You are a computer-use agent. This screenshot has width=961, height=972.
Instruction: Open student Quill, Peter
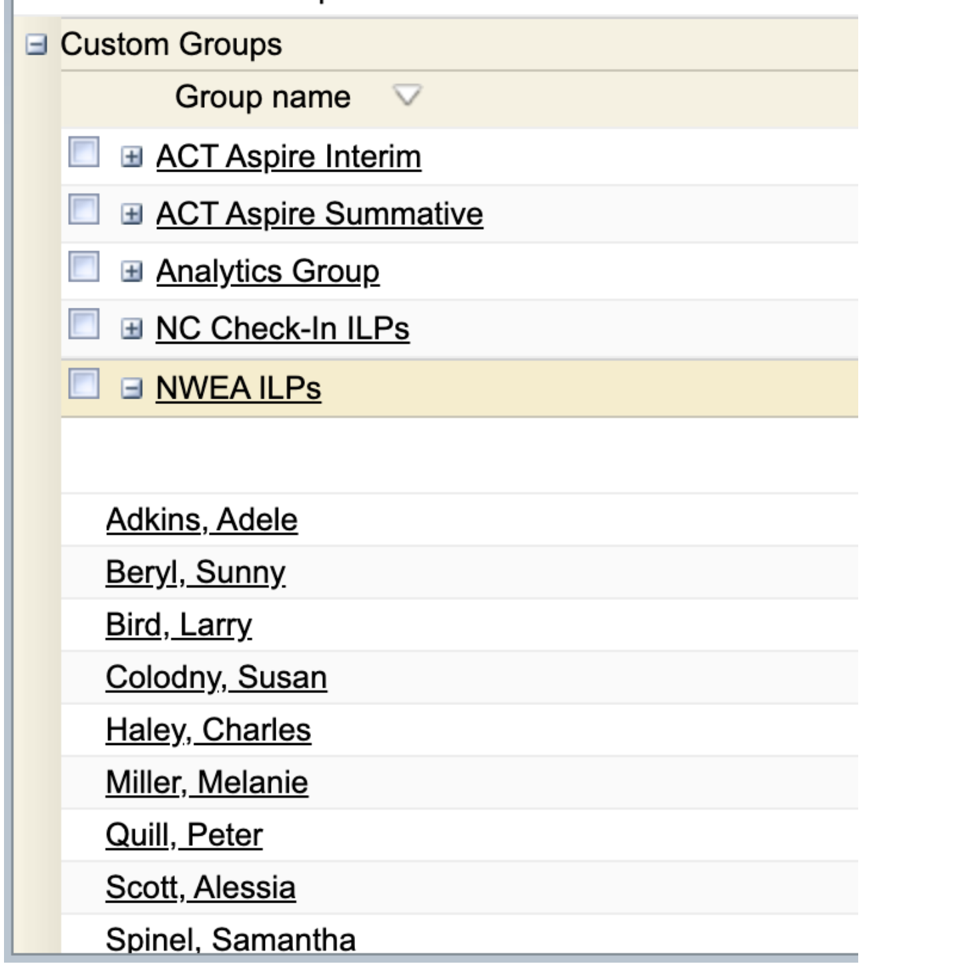pos(184,835)
